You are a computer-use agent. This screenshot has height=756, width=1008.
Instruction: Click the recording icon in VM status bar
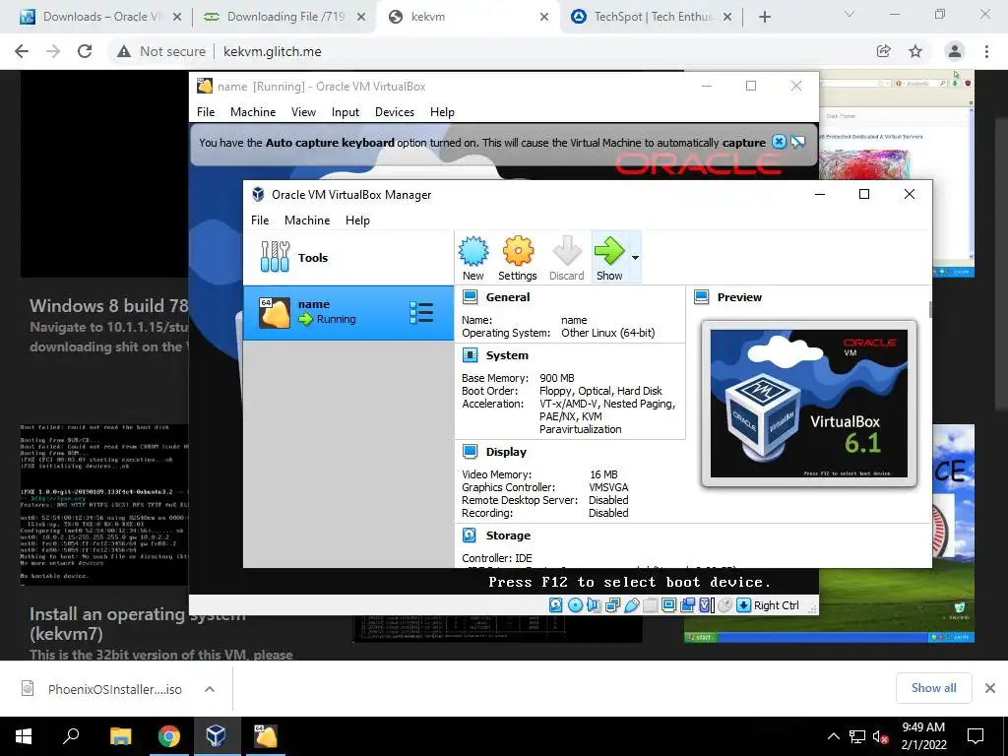pyautogui.click(x=687, y=605)
